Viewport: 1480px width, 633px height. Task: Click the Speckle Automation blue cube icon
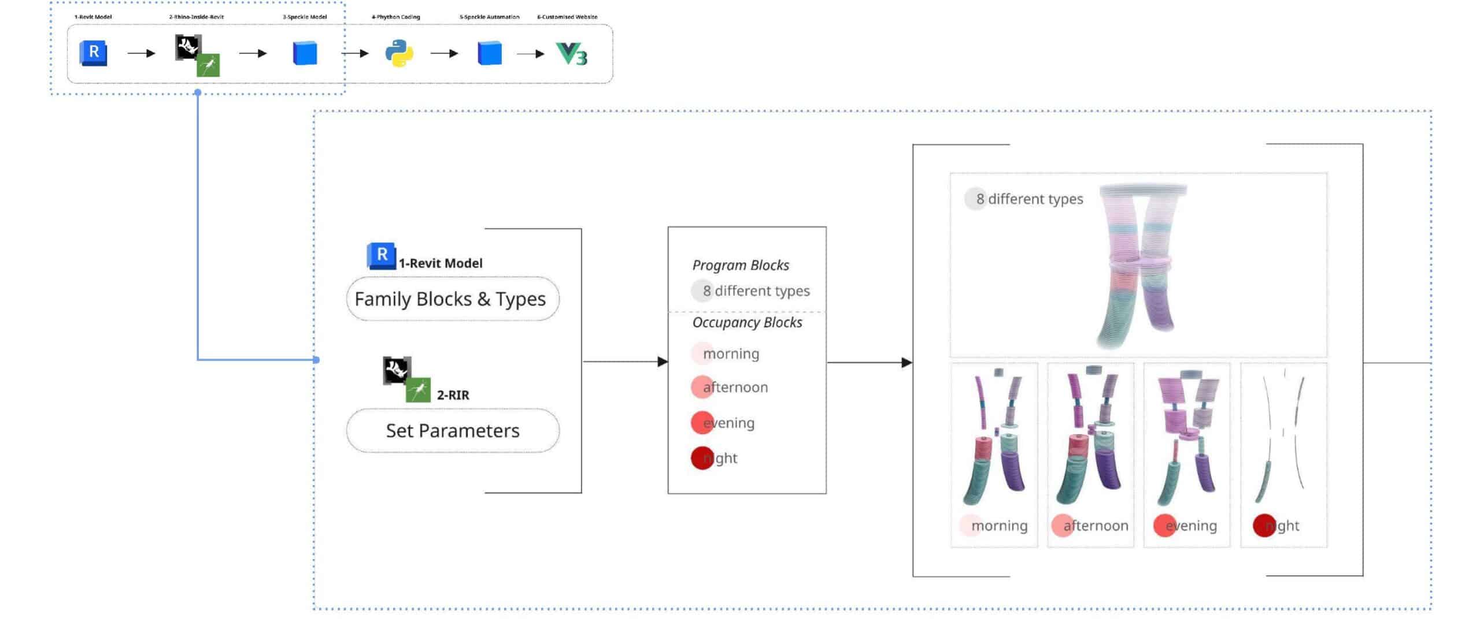489,53
